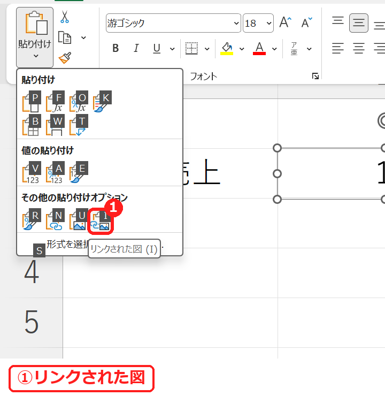This screenshot has width=385, height=396.
Task: Choose Paste Formulas (F) option
Action: tap(55, 102)
